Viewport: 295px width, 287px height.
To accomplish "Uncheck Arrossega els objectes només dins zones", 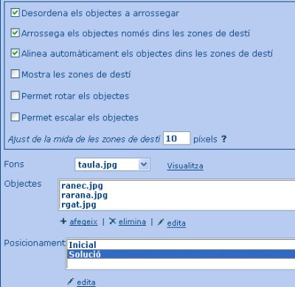I will (15, 32).
